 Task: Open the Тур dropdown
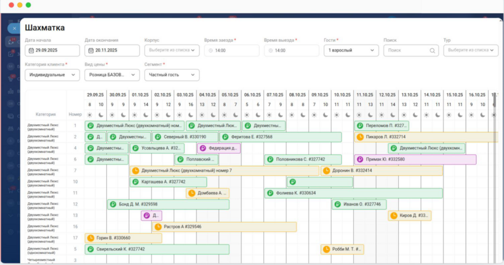(x=471, y=50)
